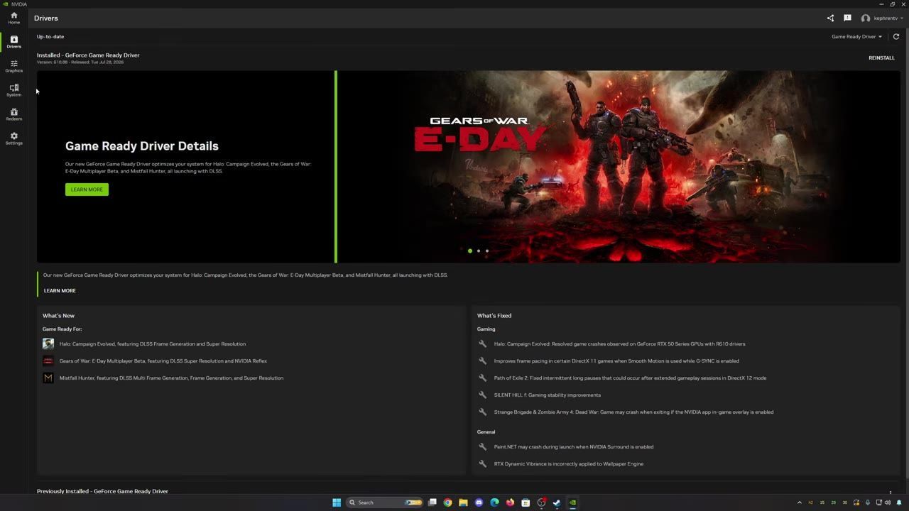Select 'Halo: Campaign Evolved, featuring DLSS Frame Generation' row
The width and height of the screenshot is (909, 511).
153,344
